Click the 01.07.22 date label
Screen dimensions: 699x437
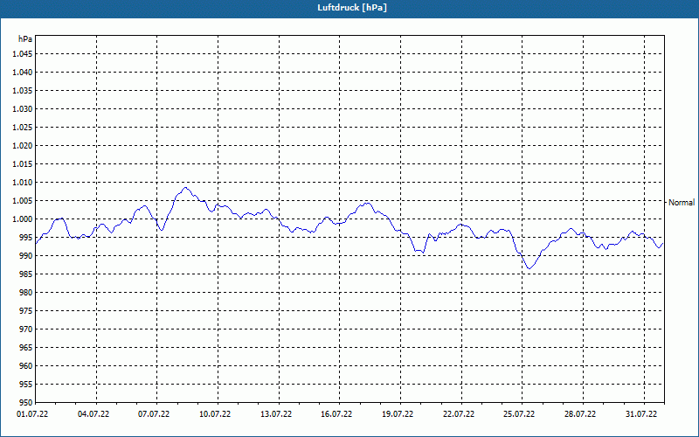(32, 414)
